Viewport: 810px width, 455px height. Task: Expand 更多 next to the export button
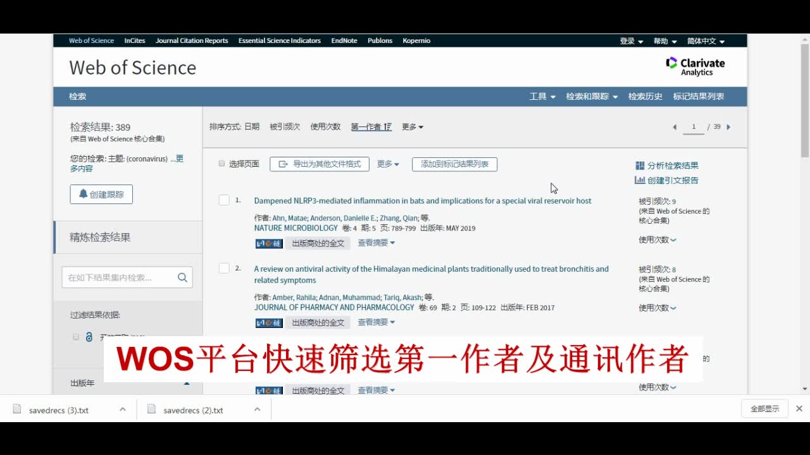[x=388, y=164]
